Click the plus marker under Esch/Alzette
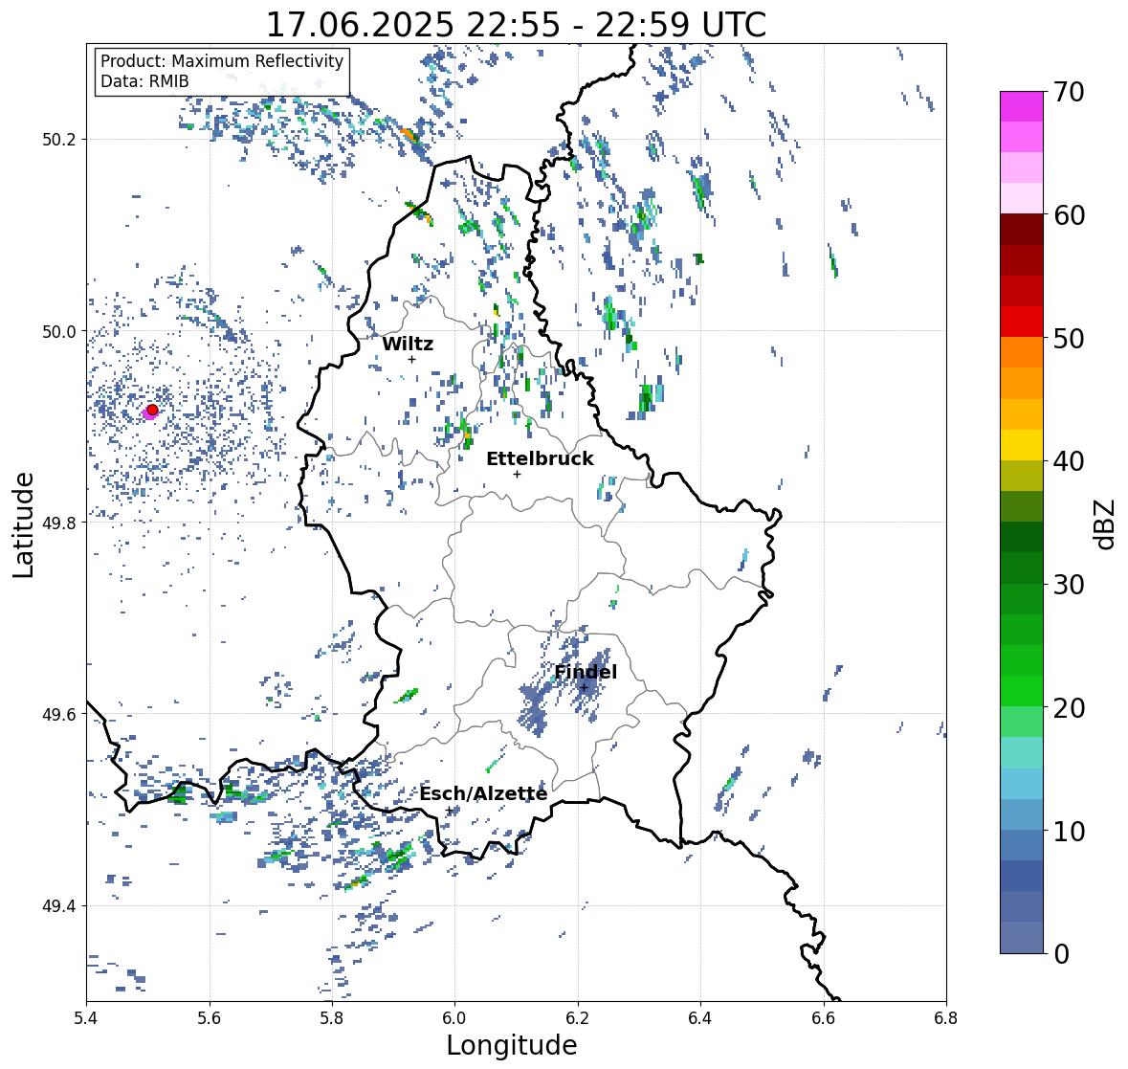Image resolution: width=1128 pixels, height=1069 pixels. click(x=449, y=811)
